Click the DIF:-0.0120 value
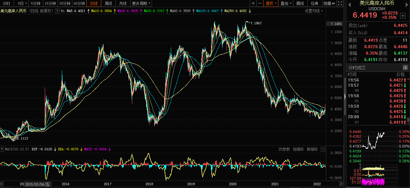Viewport: 410px width, 188px height. (x=42, y=149)
